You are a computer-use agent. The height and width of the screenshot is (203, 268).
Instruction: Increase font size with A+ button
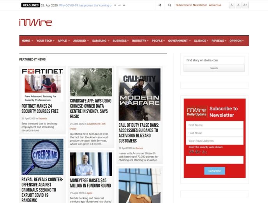point(245,5)
